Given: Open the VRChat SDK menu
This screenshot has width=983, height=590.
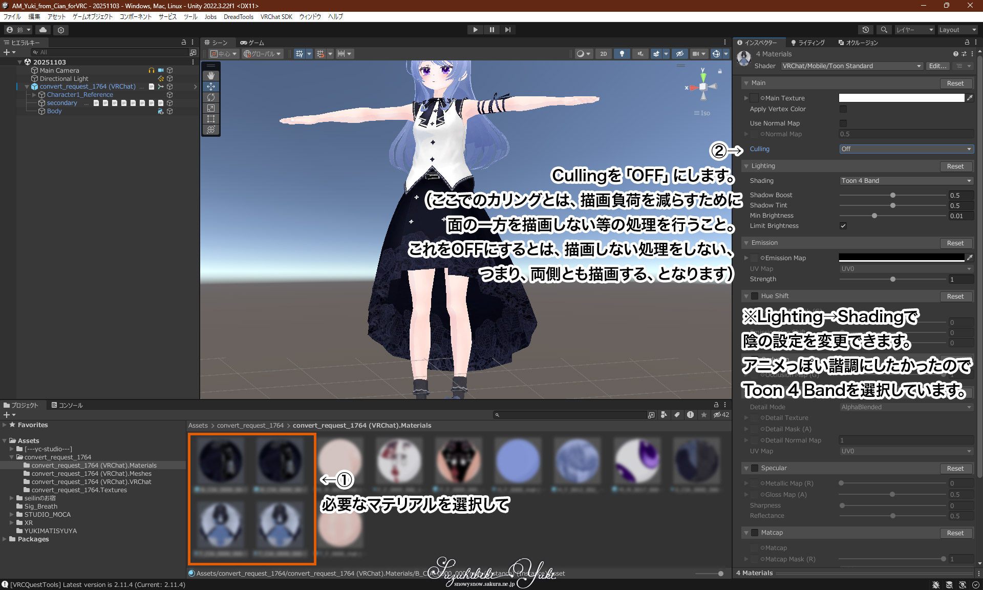Looking at the screenshot, I should [276, 16].
